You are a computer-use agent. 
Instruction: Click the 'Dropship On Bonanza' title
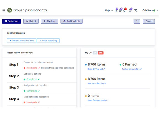(30, 10)
